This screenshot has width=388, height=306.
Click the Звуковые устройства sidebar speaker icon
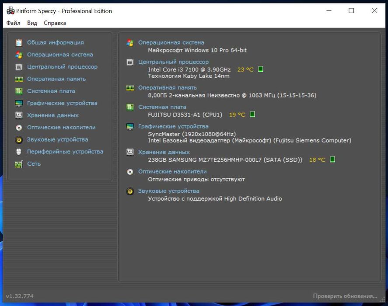[x=19, y=140]
